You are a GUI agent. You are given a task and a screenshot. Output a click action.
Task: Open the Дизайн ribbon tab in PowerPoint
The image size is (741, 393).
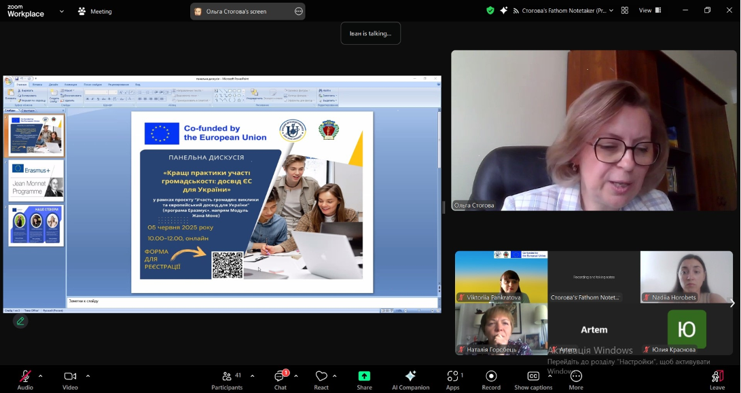click(x=54, y=85)
